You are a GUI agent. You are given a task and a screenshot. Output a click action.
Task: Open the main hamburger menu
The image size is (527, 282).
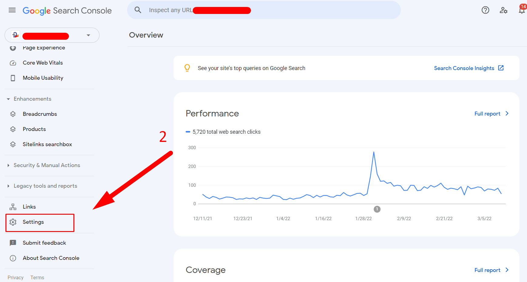pyautogui.click(x=12, y=10)
